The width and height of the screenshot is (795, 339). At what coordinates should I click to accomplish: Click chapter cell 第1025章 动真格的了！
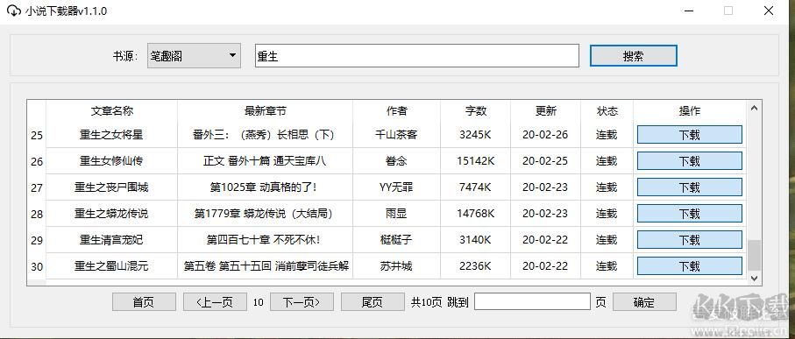(x=266, y=187)
